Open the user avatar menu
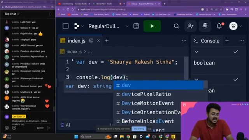Screen dimensions: 249x140 (x=233, y=26)
